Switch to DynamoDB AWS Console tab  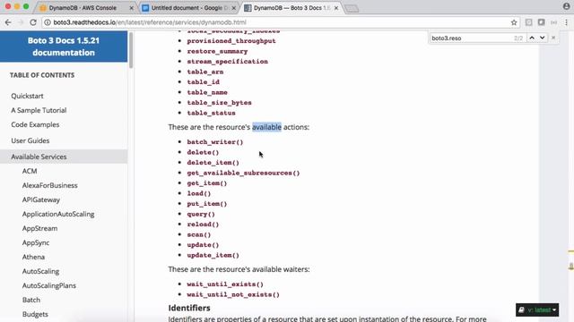(x=83, y=8)
